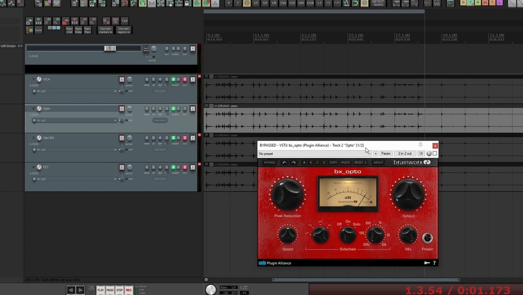Image resolution: width=523 pixels, height=295 pixels.
Task: Click the x2 grid multiplier button
Action: (319, 3)
